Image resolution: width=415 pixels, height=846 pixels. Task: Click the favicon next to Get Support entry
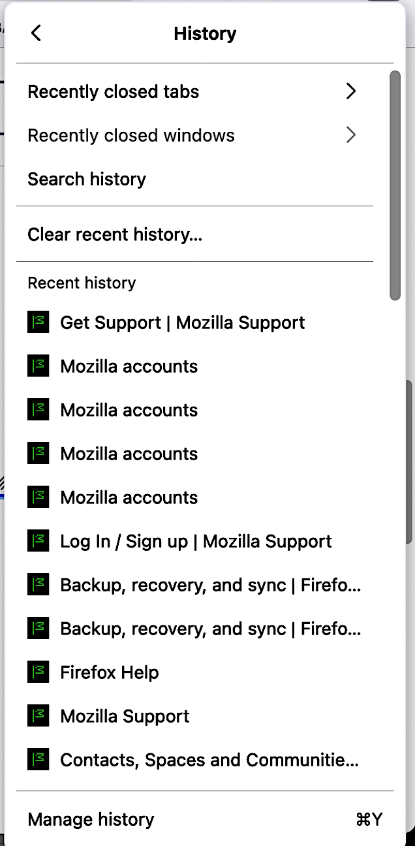pyautogui.click(x=38, y=322)
